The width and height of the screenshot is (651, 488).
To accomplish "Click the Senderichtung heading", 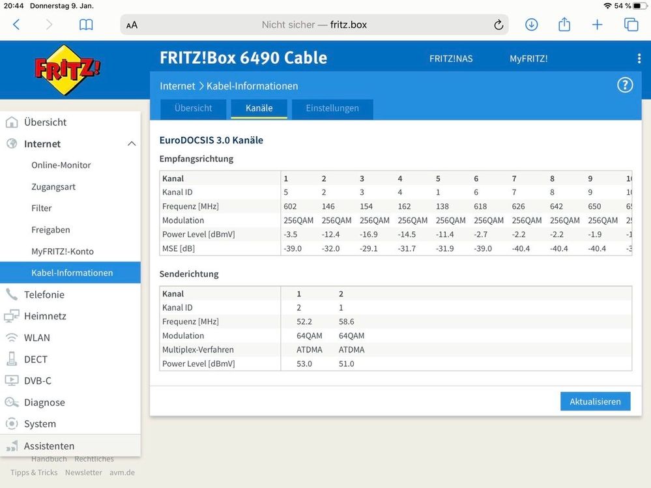I will point(189,274).
